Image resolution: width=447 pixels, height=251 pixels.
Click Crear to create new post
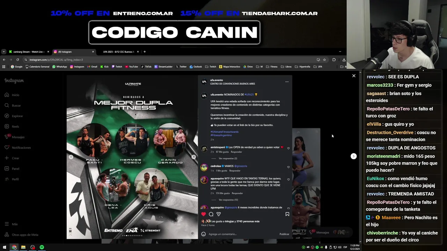(x=12, y=158)
